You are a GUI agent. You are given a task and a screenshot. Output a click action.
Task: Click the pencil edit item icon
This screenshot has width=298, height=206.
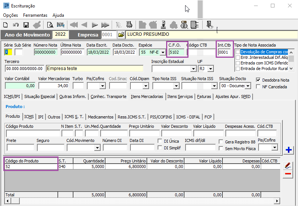click(x=288, y=165)
